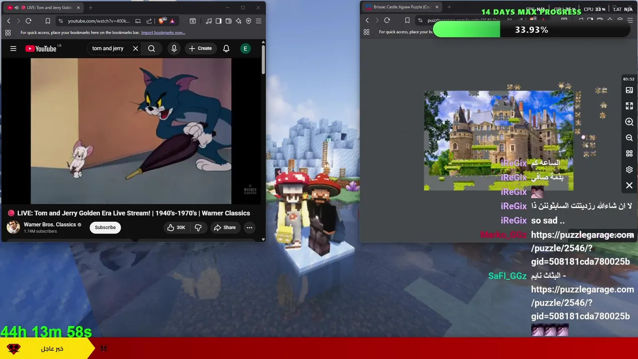Open the Warner Bros. Classics channel name
Viewport: 638px width, 359px height.
coord(50,224)
